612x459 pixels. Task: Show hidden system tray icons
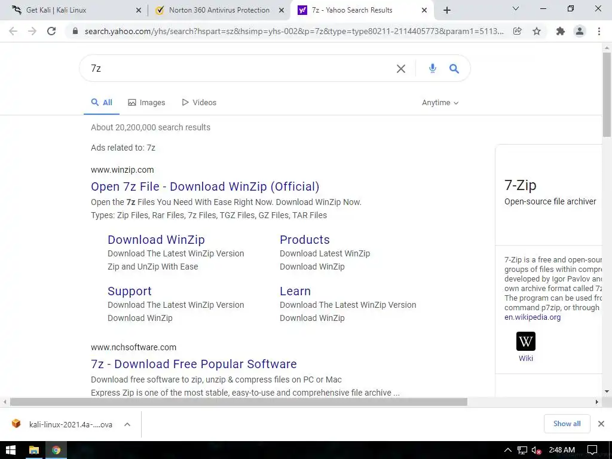coord(508,450)
